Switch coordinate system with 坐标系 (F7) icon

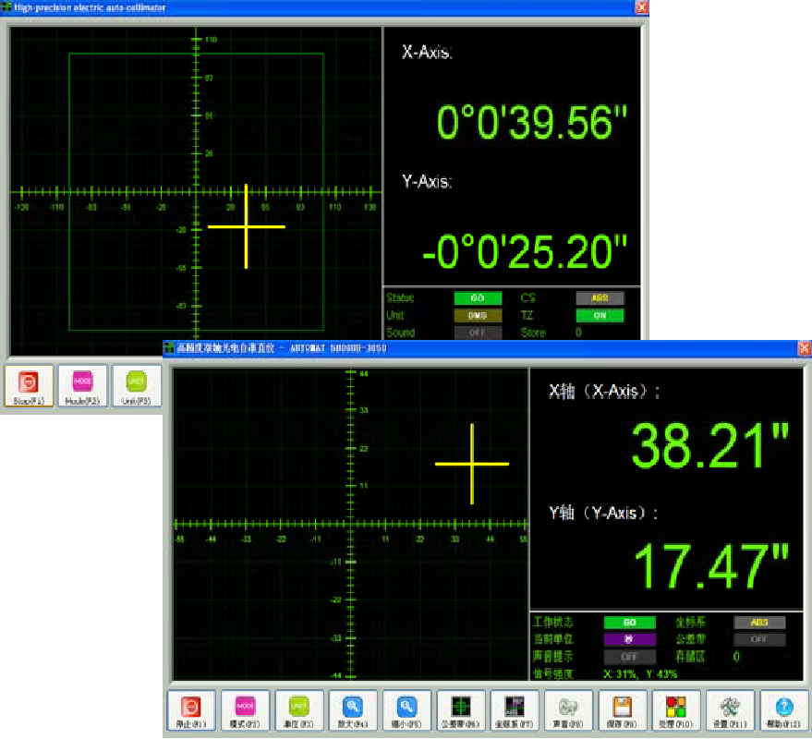[515, 710]
